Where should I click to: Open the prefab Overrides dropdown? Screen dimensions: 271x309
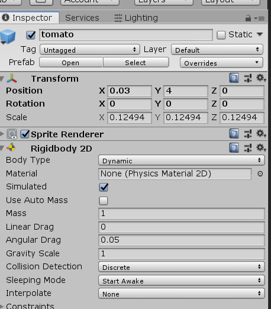point(221,63)
